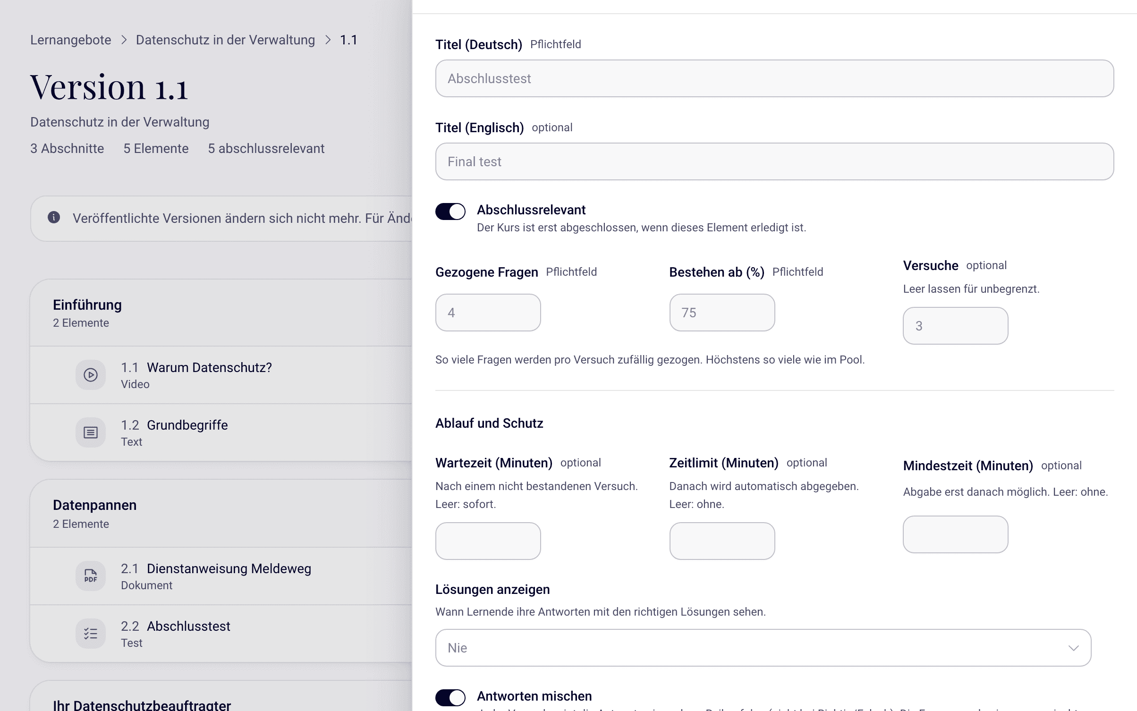Click the Mindestzeit (Minuten) input
Screen dimensions: 1137x711
click(x=955, y=534)
